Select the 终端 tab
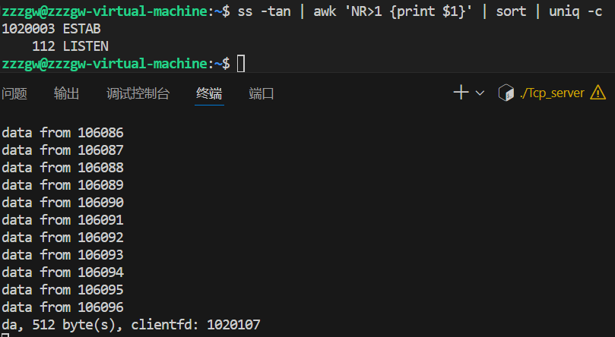615x337 pixels. (x=209, y=93)
